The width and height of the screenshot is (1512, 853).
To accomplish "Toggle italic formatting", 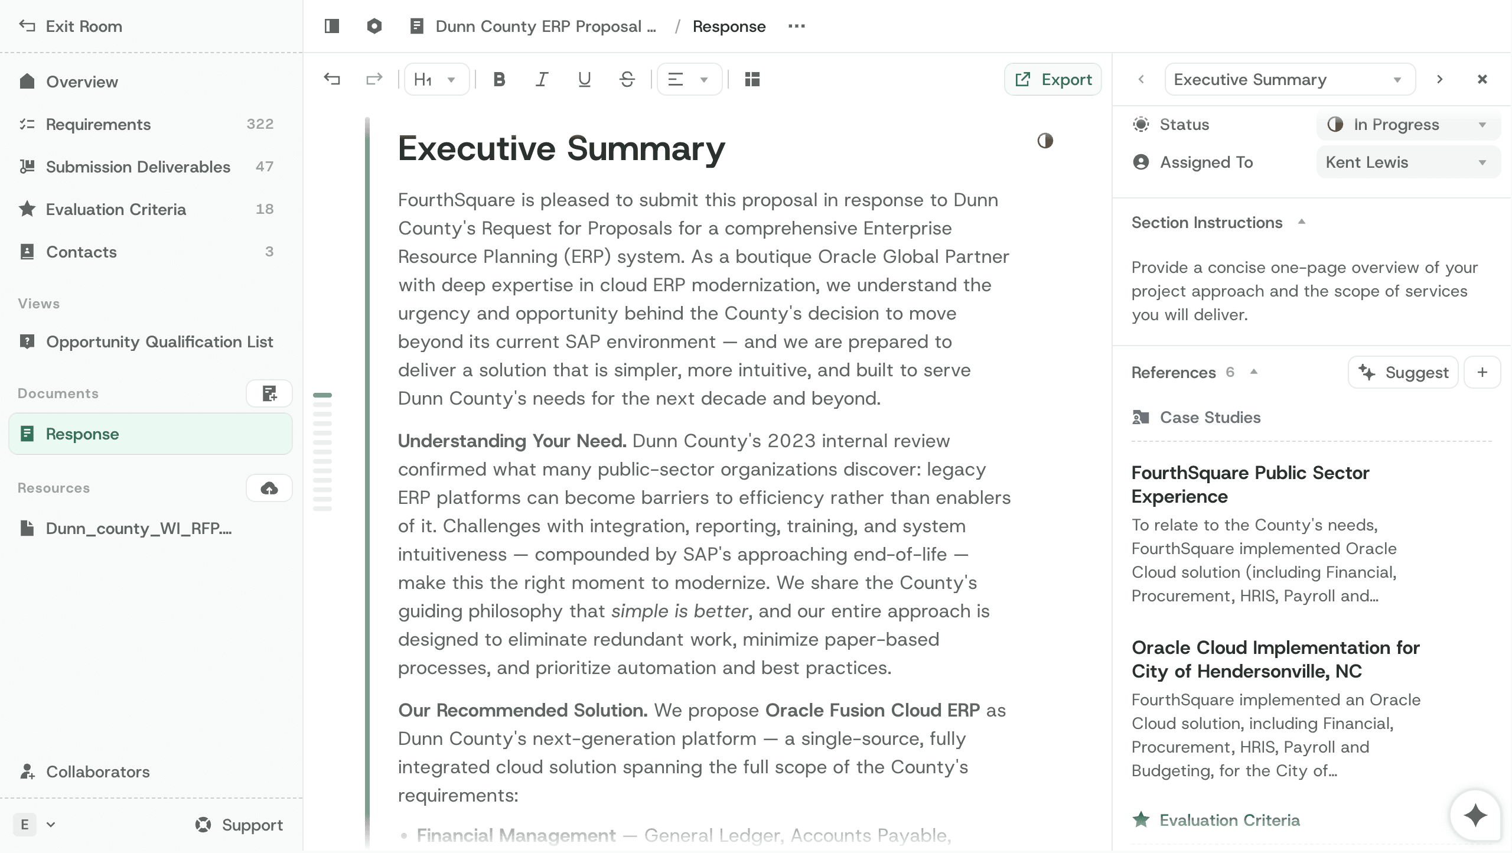I will click(542, 79).
